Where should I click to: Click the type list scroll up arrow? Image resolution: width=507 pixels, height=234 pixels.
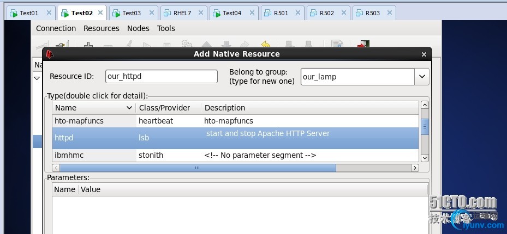click(425, 104)
